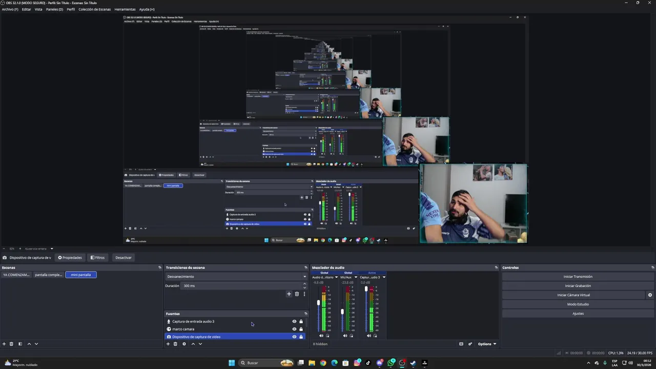Open monitoring icon for Mic/Aux channel

351,336
